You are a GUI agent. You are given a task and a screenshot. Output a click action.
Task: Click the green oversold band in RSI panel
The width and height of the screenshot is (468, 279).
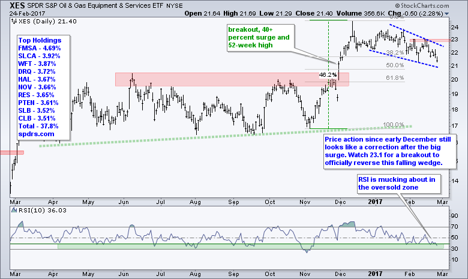tap(250, 247)
